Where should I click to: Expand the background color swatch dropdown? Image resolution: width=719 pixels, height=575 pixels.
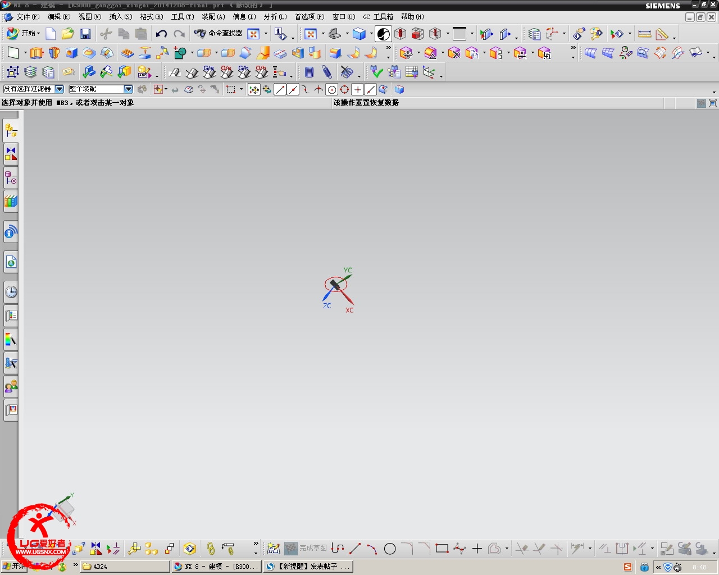[472, 34]
